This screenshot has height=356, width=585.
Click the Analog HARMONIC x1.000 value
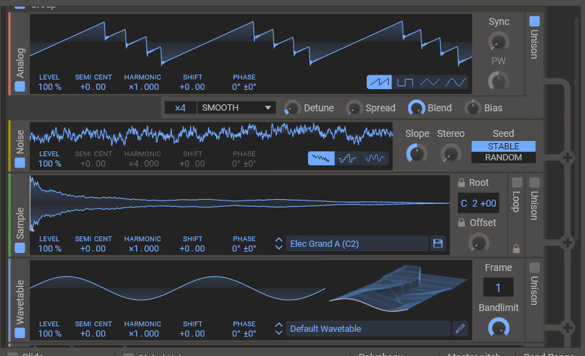[x=144, y=86]
